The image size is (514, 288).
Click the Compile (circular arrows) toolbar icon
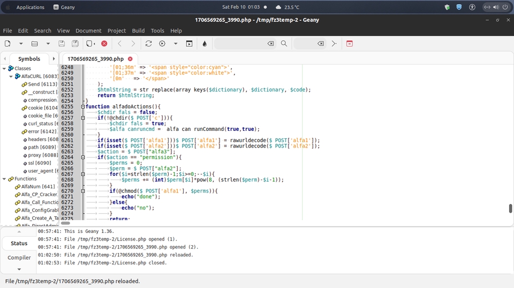pos(148,43)
